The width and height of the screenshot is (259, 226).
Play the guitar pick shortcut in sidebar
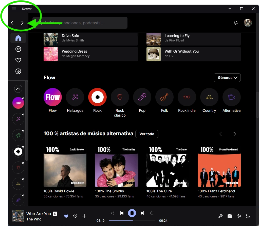[18, 168]
